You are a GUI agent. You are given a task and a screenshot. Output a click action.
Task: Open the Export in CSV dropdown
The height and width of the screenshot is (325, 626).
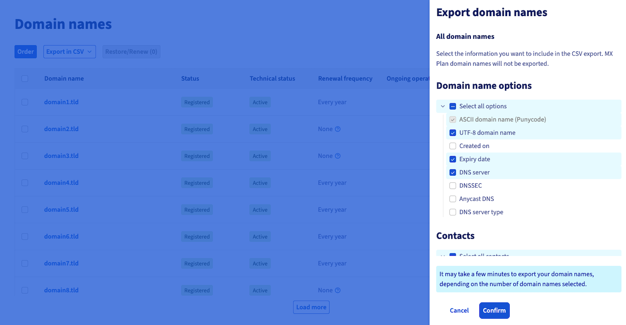(x=69, y=51)
